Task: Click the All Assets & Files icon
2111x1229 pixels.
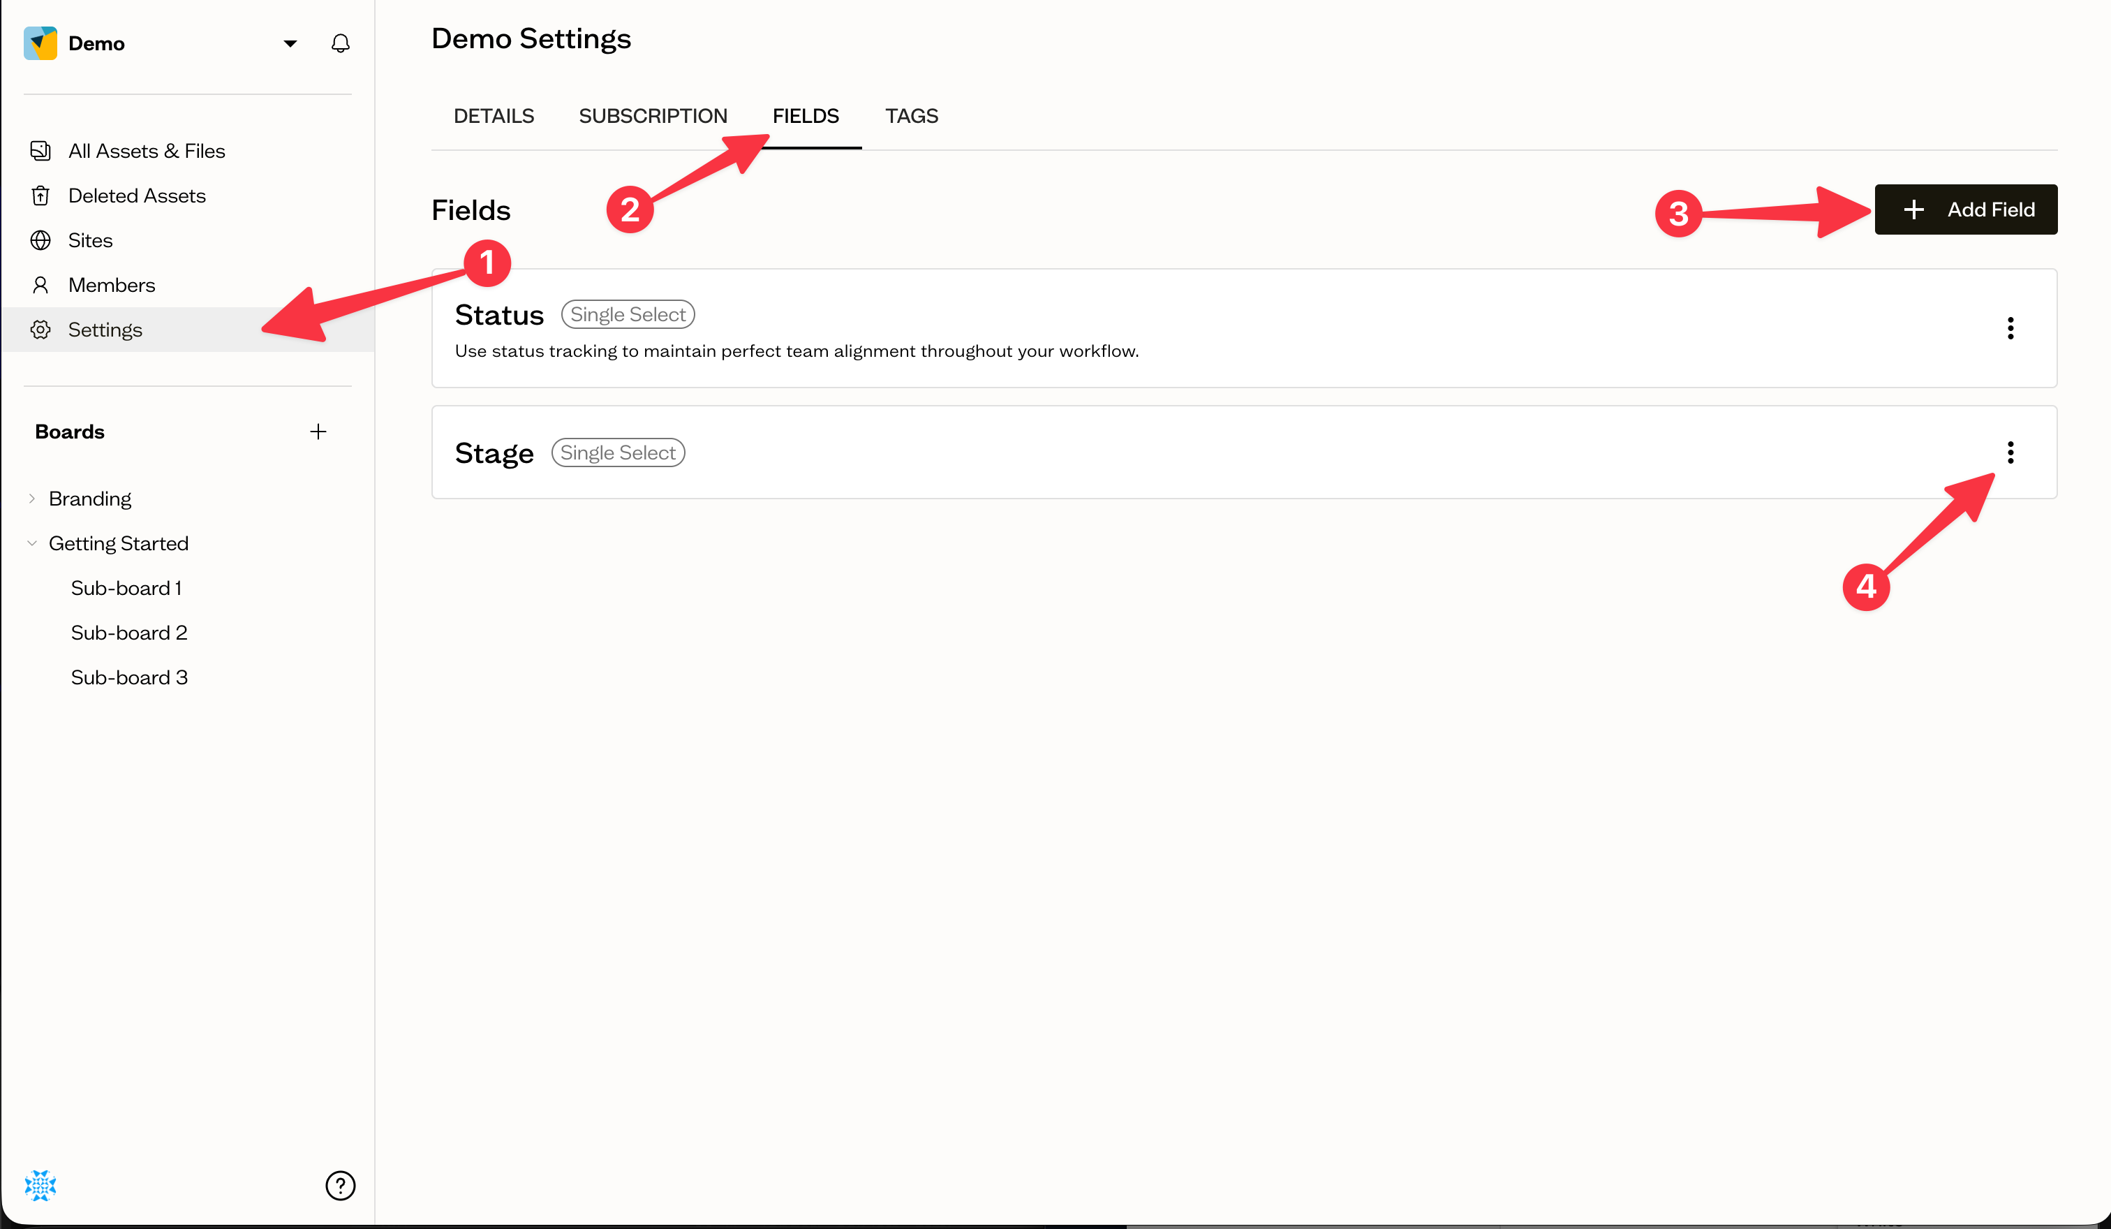Action: click(40, 151)
